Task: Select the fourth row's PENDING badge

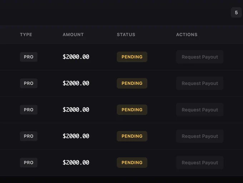Action: click(132, 136)
